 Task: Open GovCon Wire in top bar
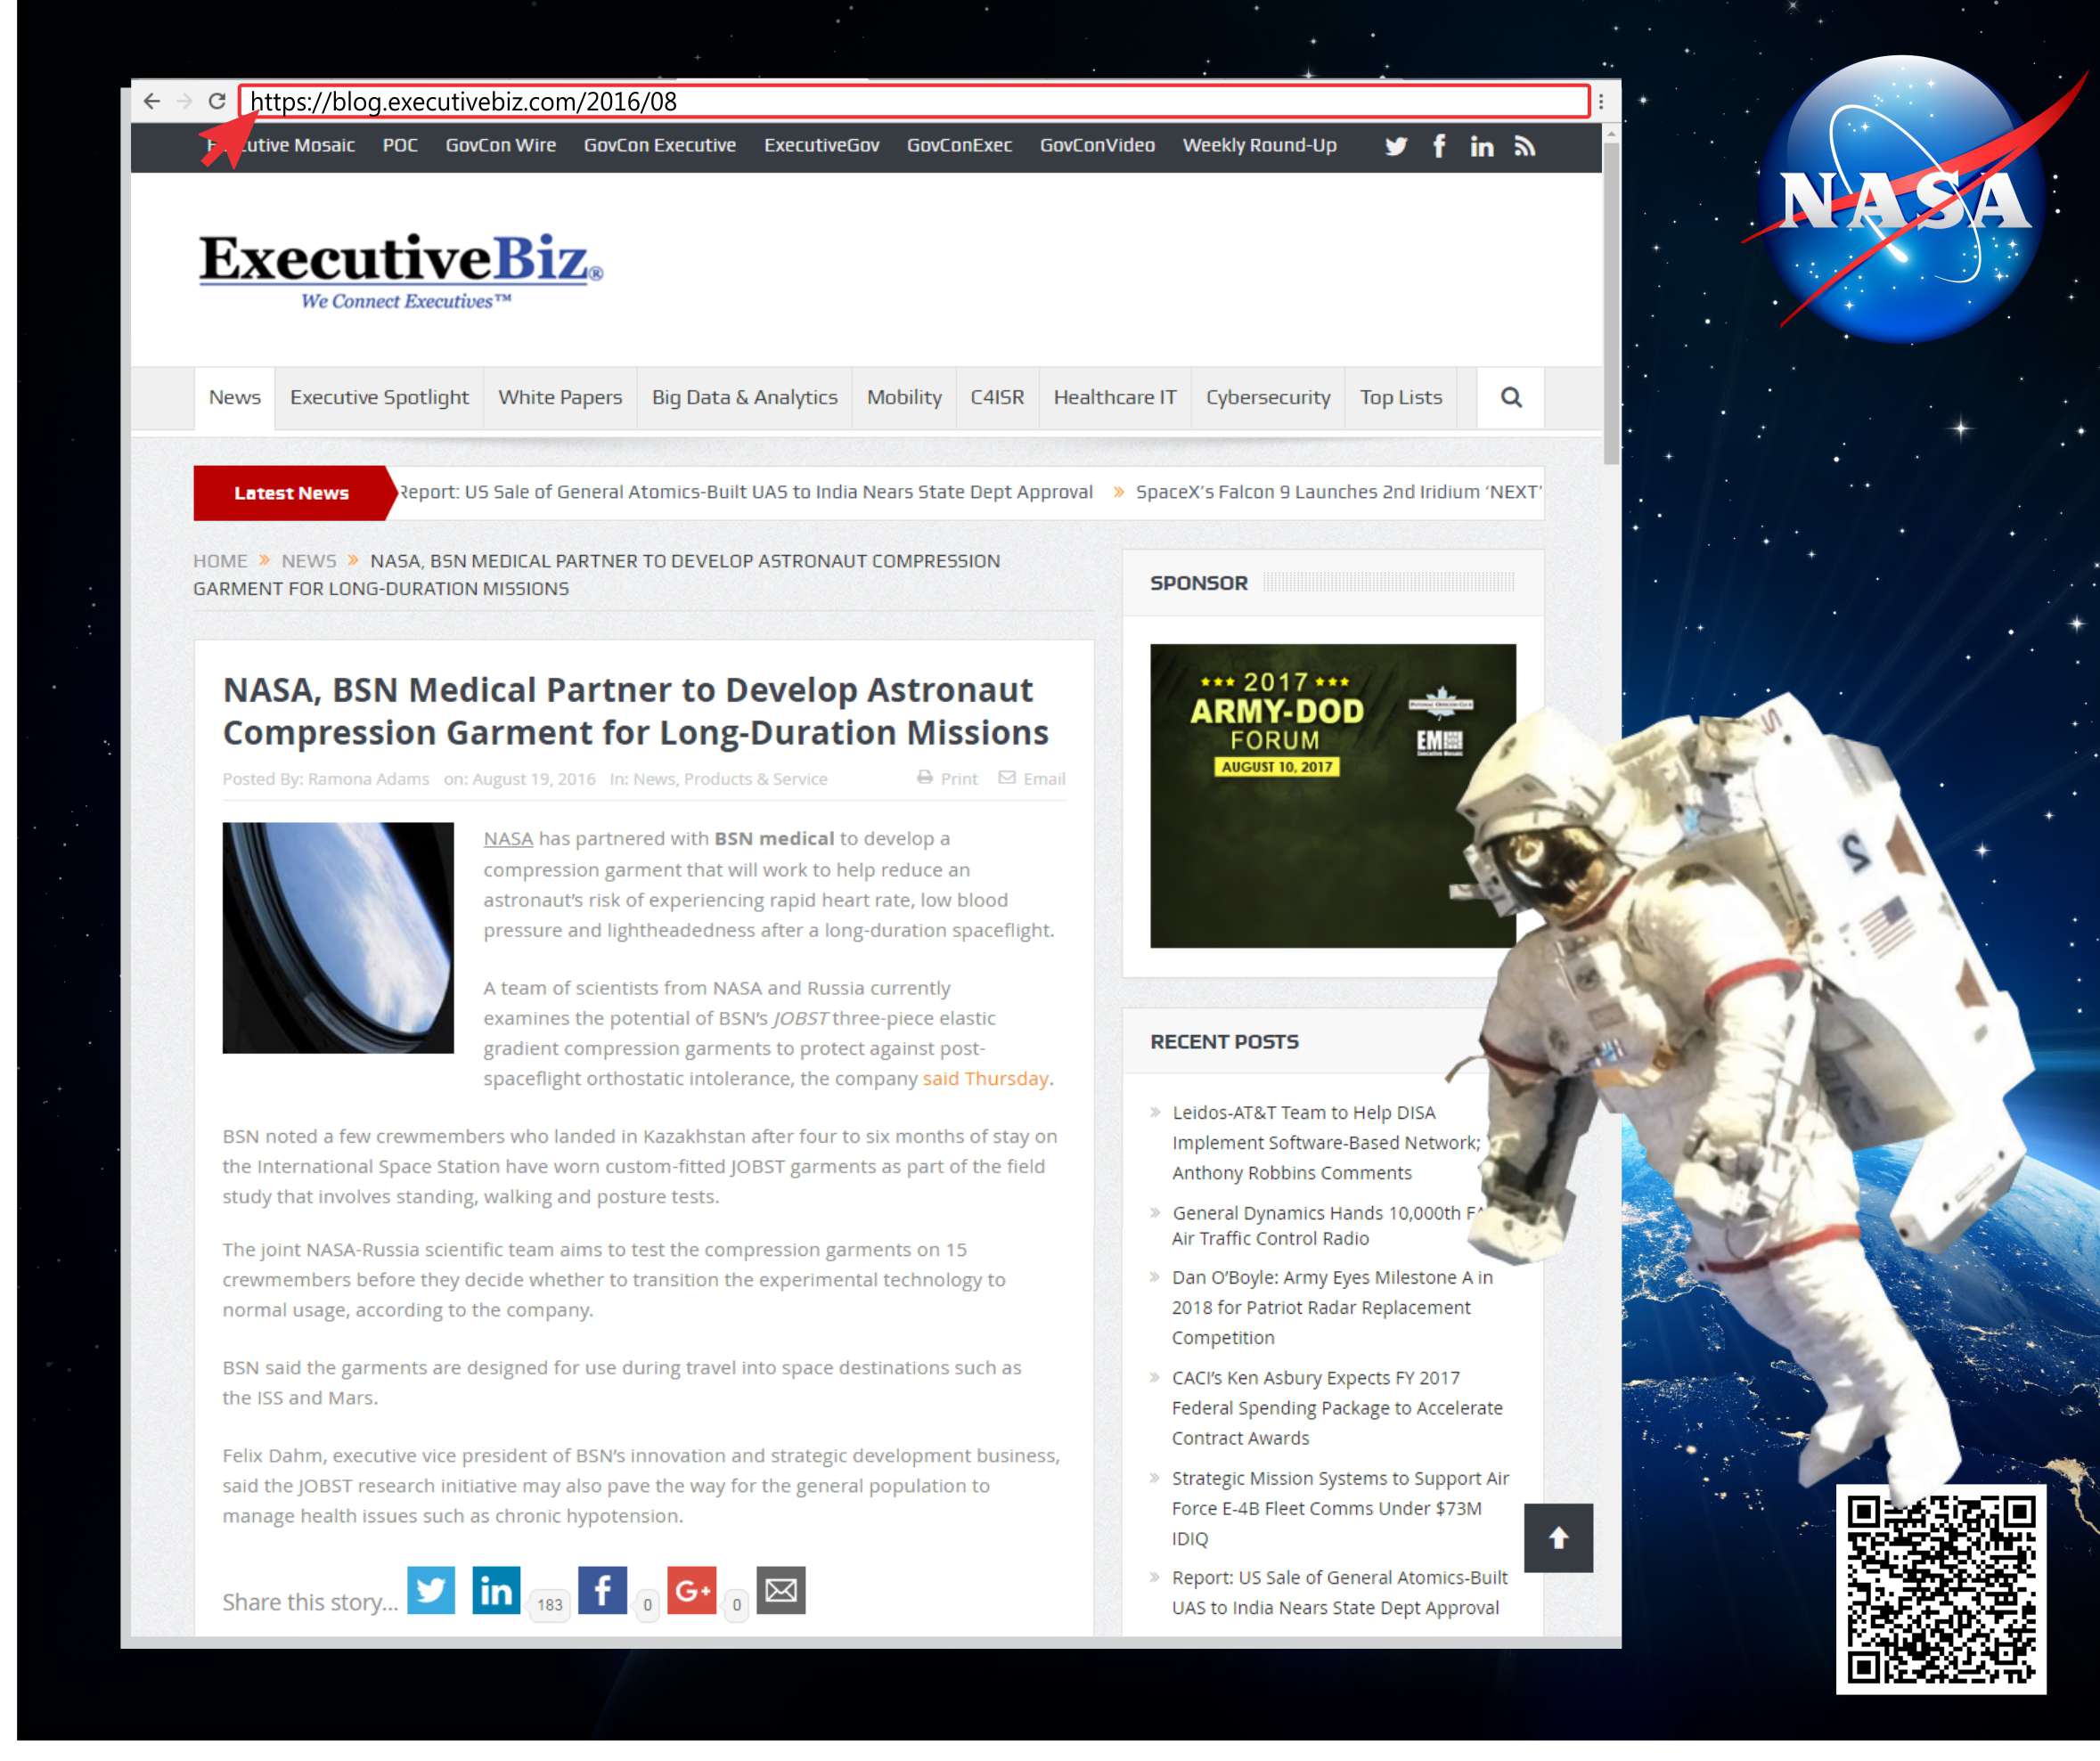[501, 145]
